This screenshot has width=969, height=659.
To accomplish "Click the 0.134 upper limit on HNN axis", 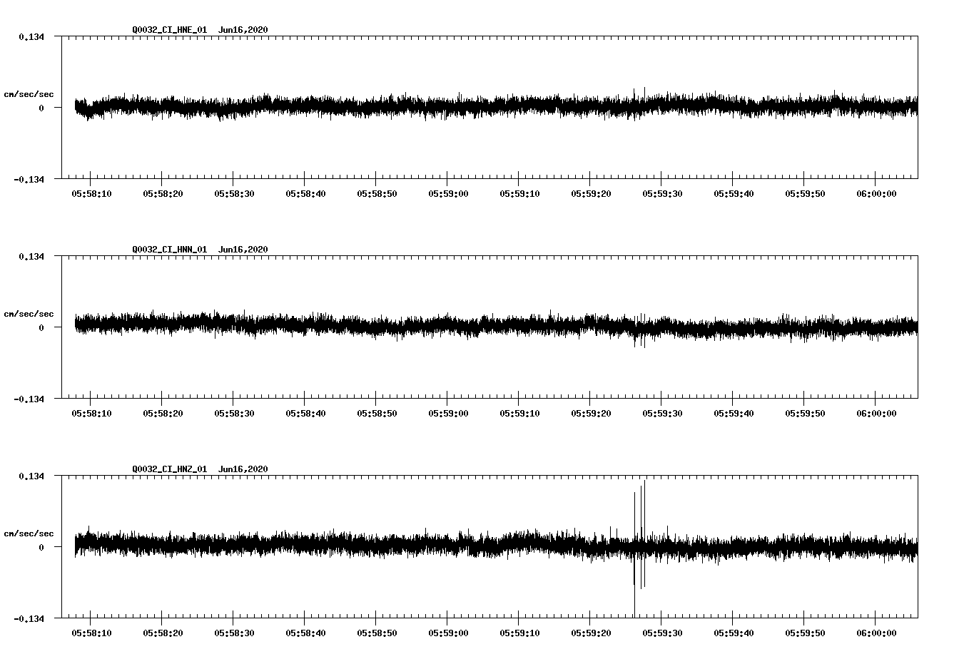I will tap(31, 257).
